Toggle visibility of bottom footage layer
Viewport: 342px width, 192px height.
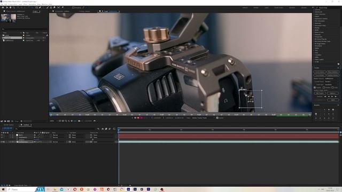coord(2,142)
